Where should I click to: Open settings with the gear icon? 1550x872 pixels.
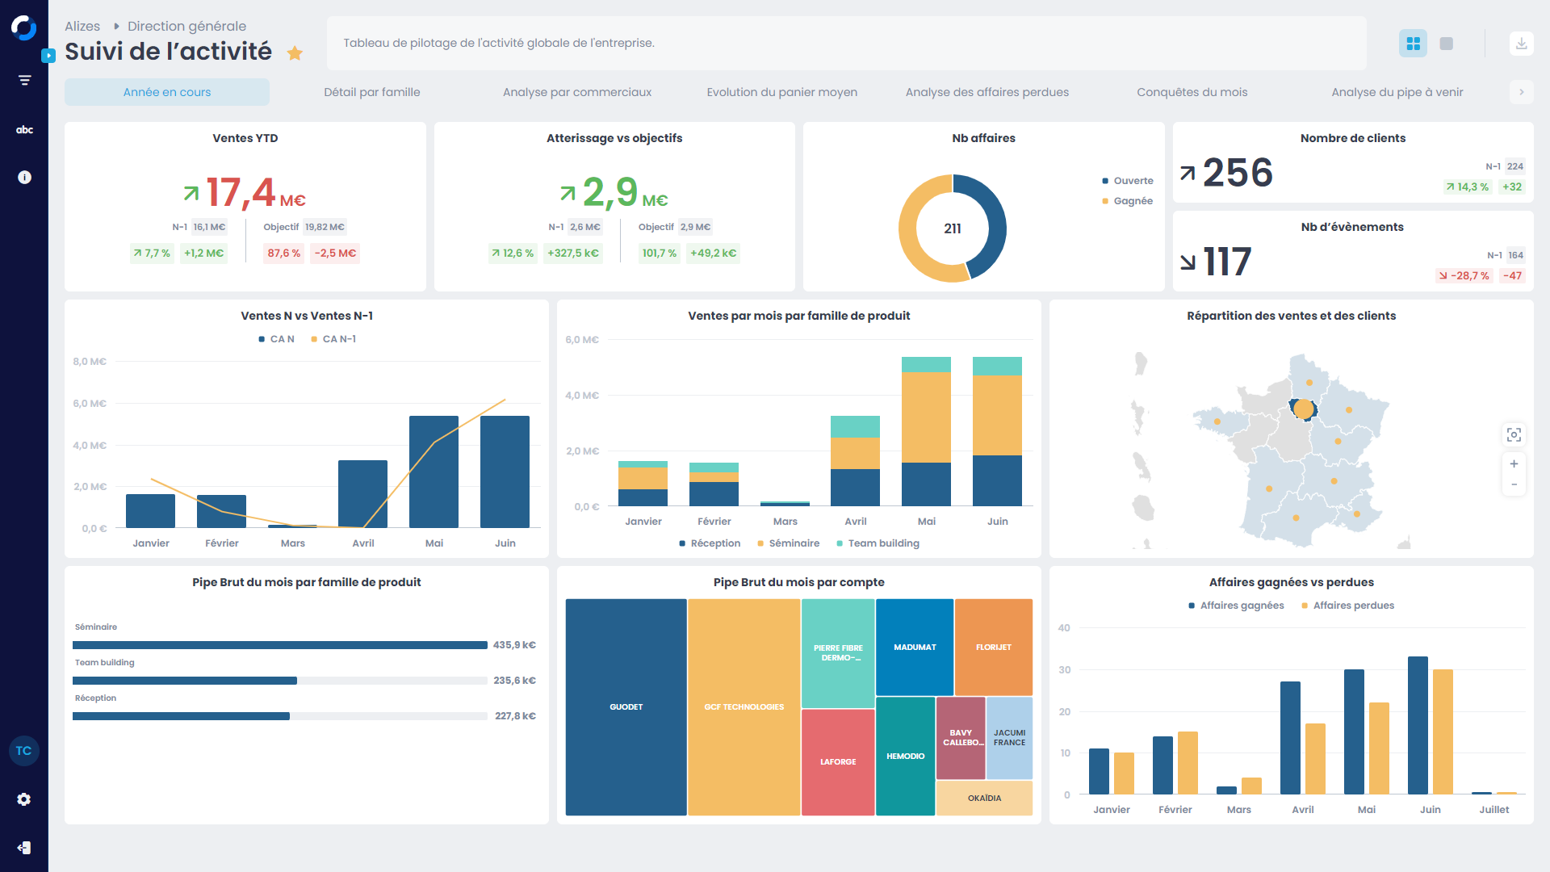coord(24,799)
